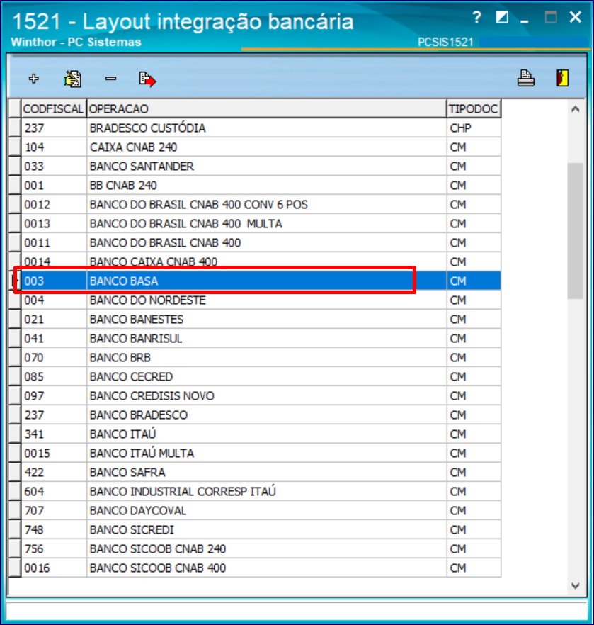Sort by CODFISCAL column header
This screenshot has width=594, height=625.
[x=53, y=109]
